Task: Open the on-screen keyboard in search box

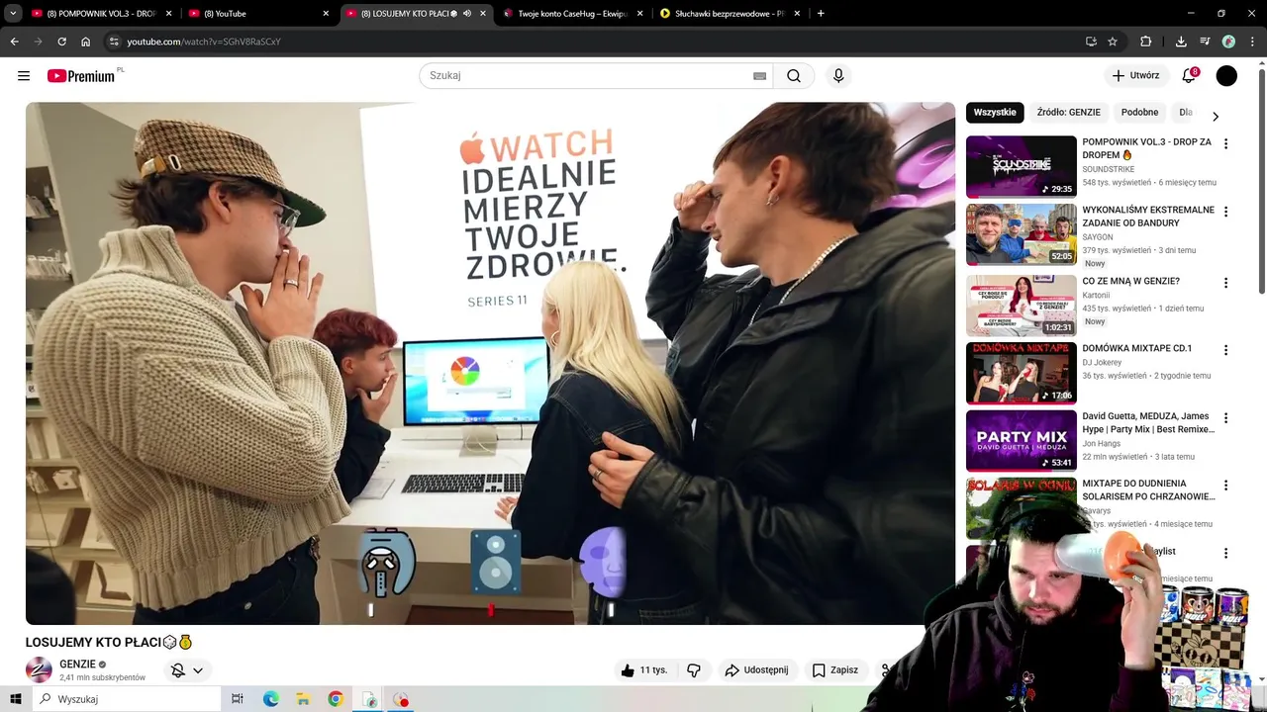Action: [x=759, y=76]
